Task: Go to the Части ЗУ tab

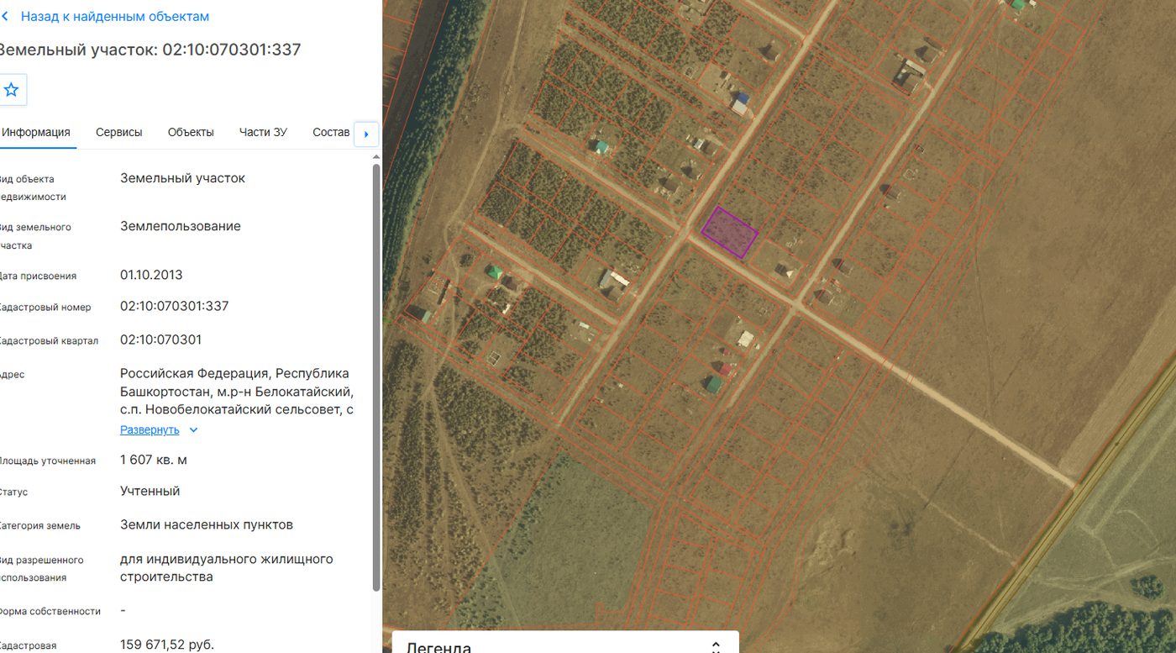Action: (263, 133)
